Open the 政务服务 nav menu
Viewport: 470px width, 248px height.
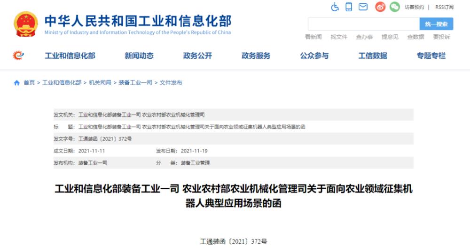coord(256,56)
